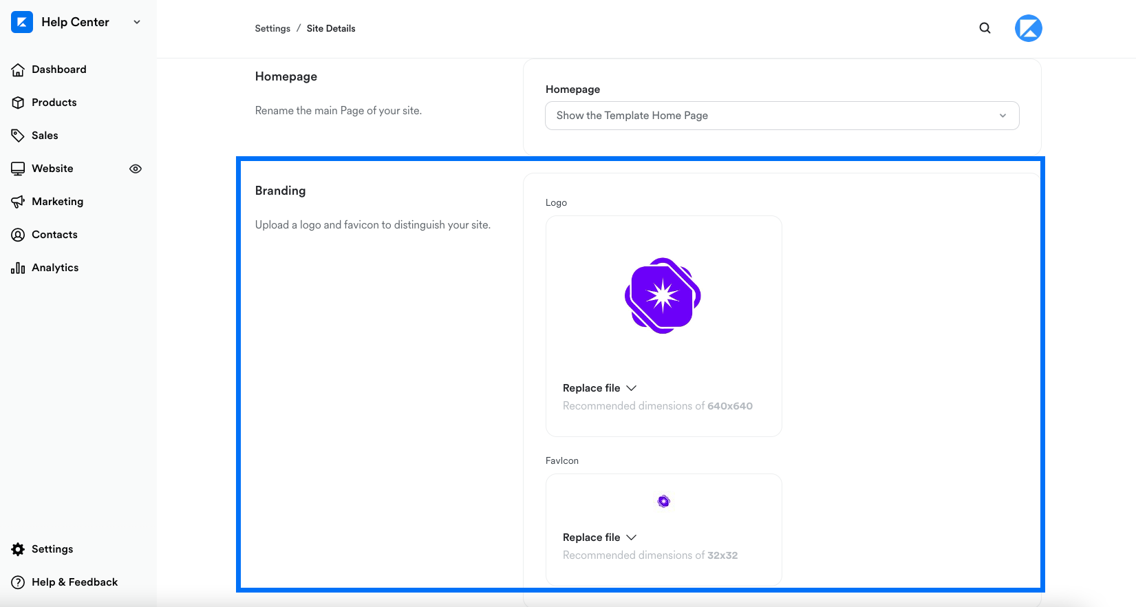Click the Website monitor icon
Image resolution: width=1136 pixels, height=607 pixels.
pyautogui.click(x=18, y=169)
